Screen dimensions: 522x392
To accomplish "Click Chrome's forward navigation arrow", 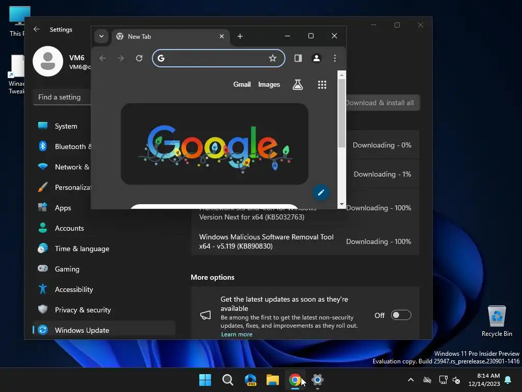I will click(x=121, y=58).
